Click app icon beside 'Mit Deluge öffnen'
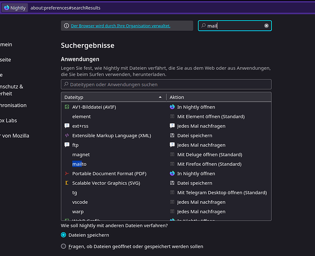This screenshot has width=315, height=256. click(x=172, y=154)
